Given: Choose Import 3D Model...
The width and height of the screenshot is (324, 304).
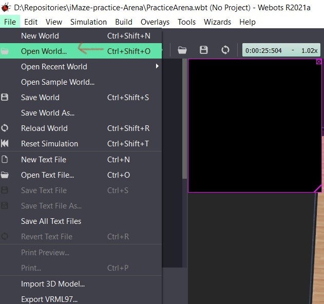Looking at the screenshot, I should pos(81,284).
